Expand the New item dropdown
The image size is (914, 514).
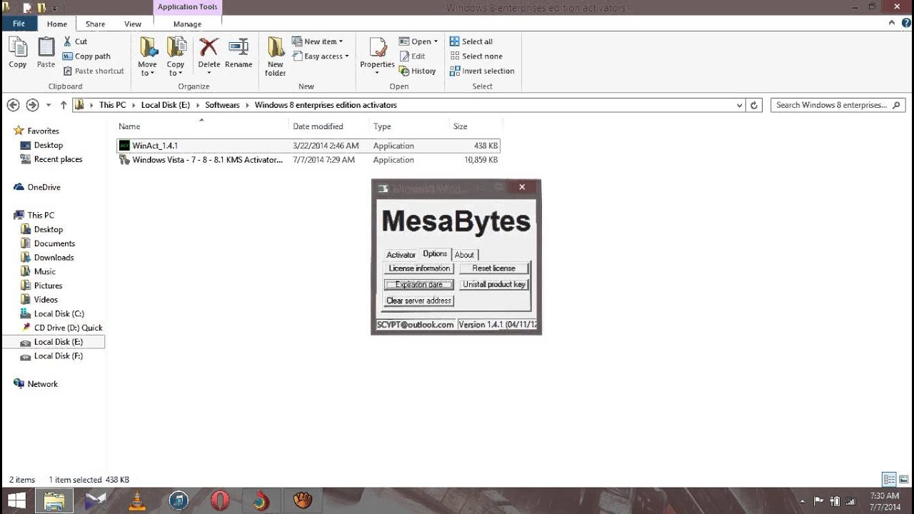[318, 41]
